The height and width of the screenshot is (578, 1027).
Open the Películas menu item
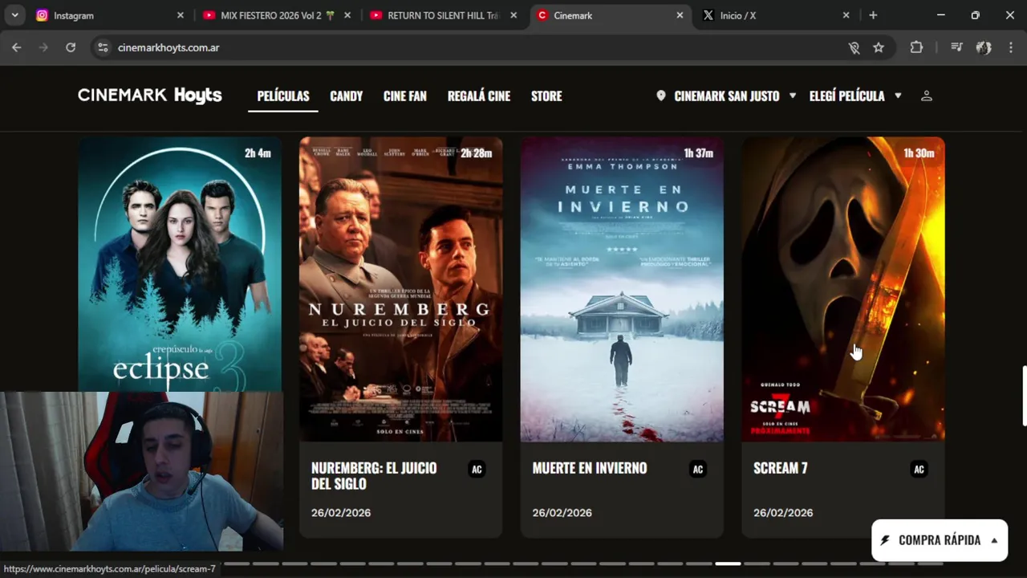point(283,96)
